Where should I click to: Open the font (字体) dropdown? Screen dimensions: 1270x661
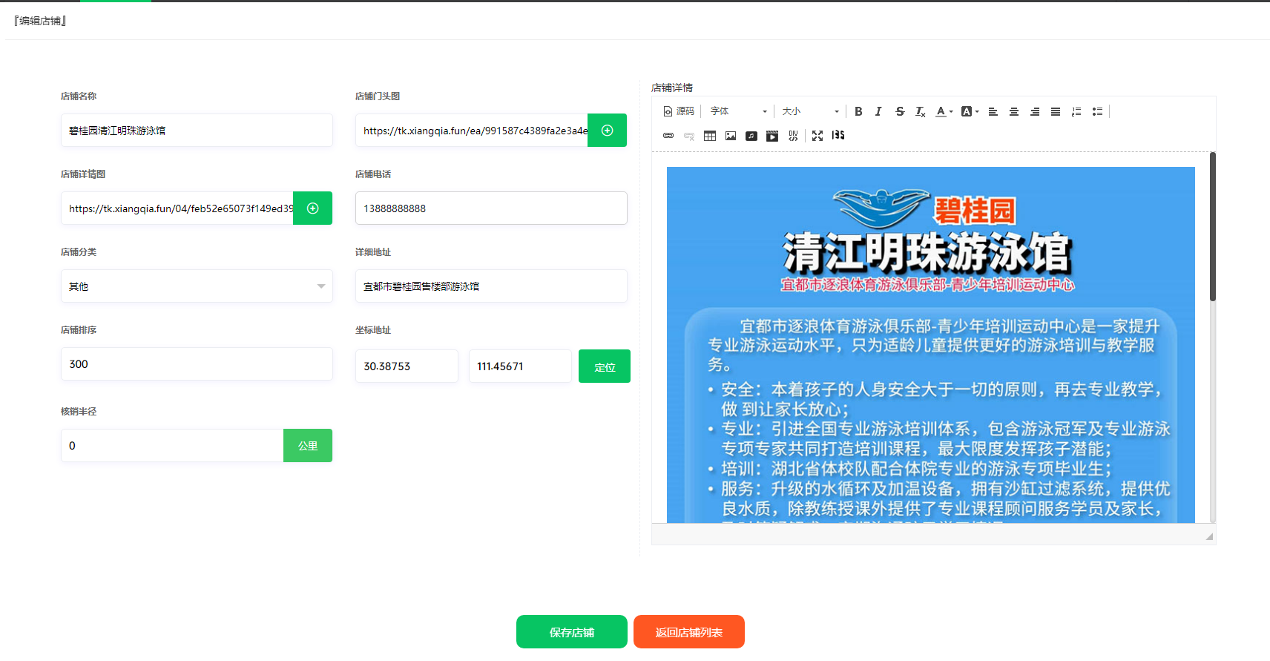click(739, 111)
